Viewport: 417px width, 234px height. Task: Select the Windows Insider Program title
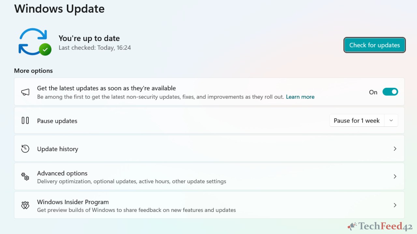pyautogui.click(x=73, y=202)
